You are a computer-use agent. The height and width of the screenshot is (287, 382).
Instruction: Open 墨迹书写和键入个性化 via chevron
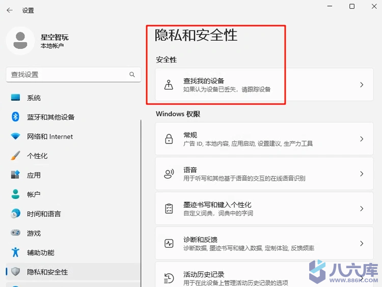coord(362,209)
